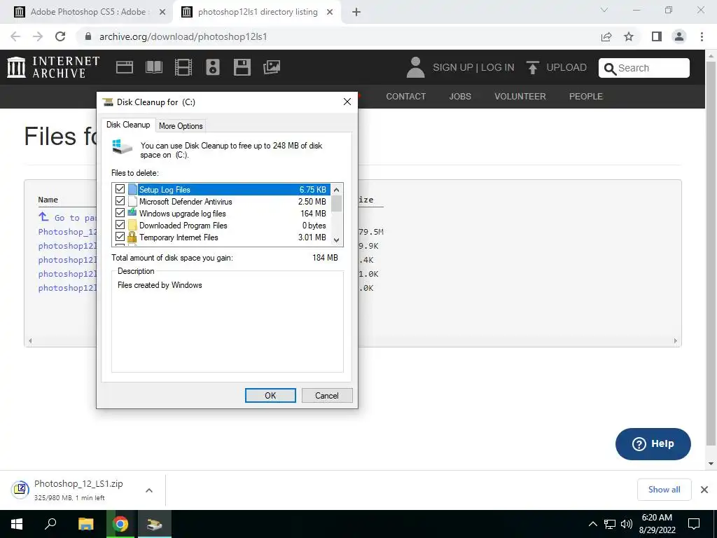
Task: Click the Disk Cleanup taskbar icon
Action: [x=154, y=524]
